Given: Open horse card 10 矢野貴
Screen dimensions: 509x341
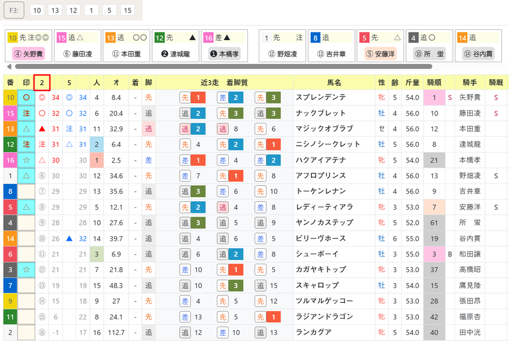Looking at the screenshot, I should pos(29,46).
